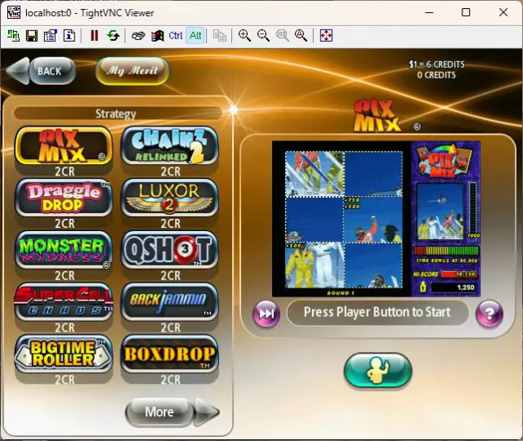Image resolution: width=523 pixels, height=441 pixels.
Task: Open the SuperCell Chaos game tile
Action: click(x=64, y=302)
